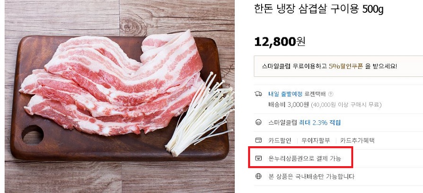This screenshot has width=423, height=193.
Task: Click the 스마일클럽 reward label
Action: [283, 123]
